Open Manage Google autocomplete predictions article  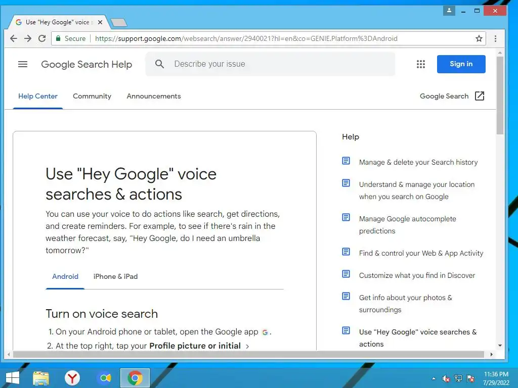(407, 225)
